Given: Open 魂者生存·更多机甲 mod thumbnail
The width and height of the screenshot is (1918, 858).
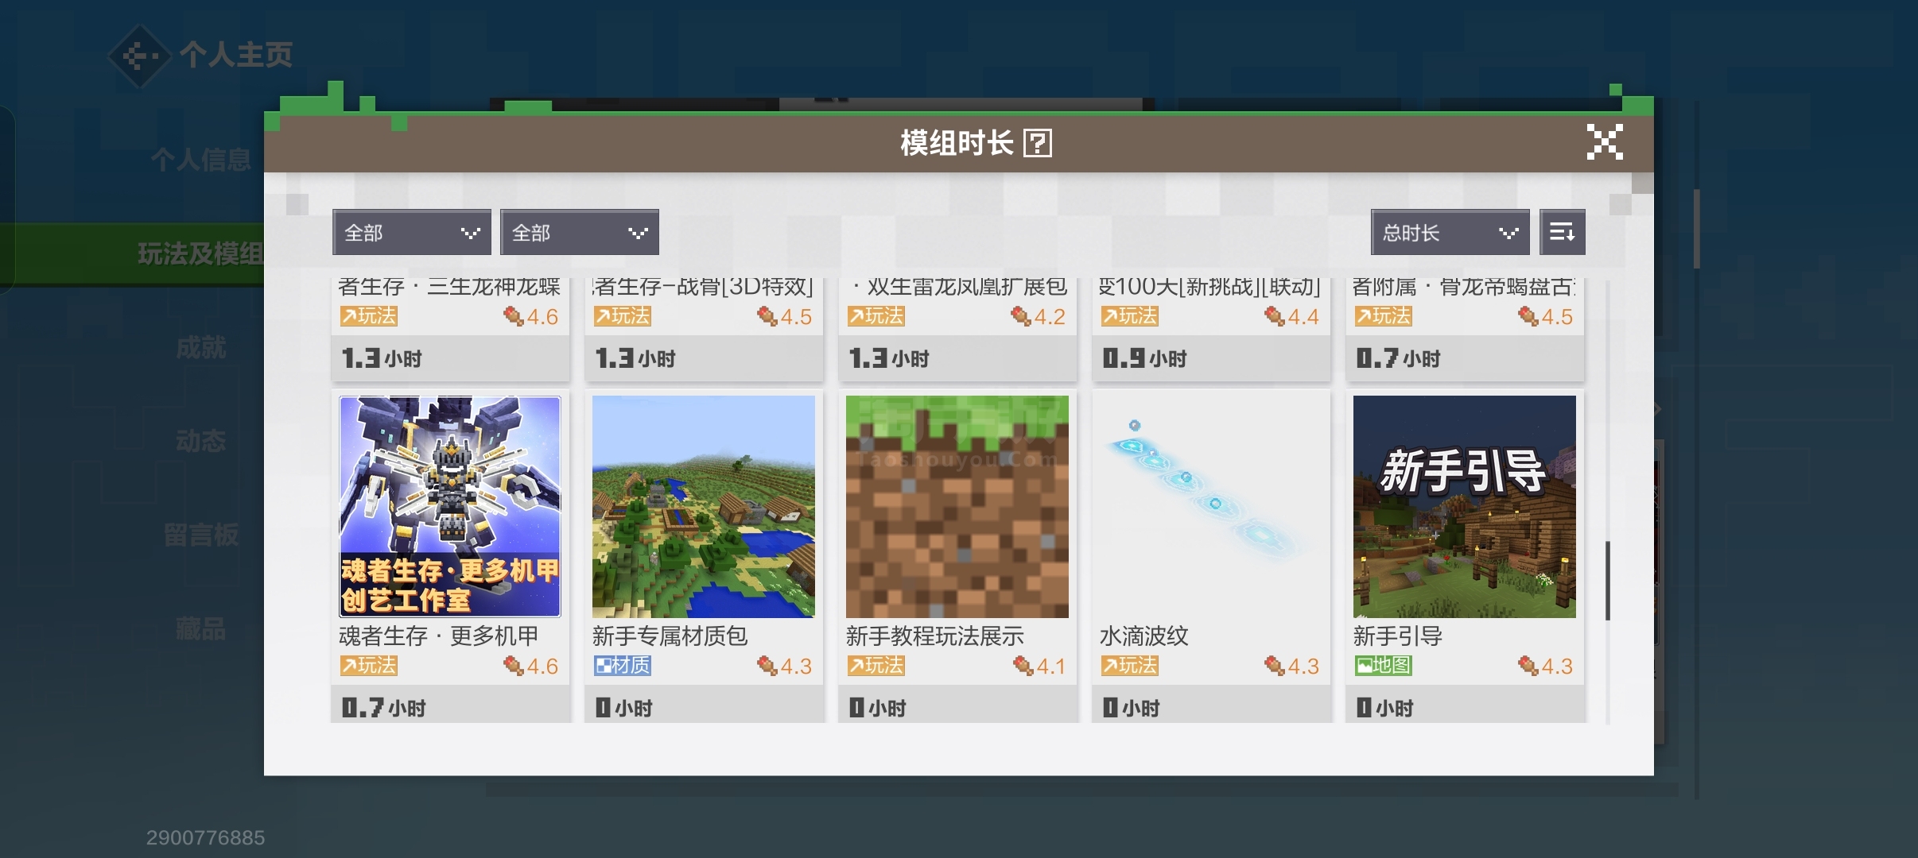Looking at the screenshot, I should click(450, 507).
